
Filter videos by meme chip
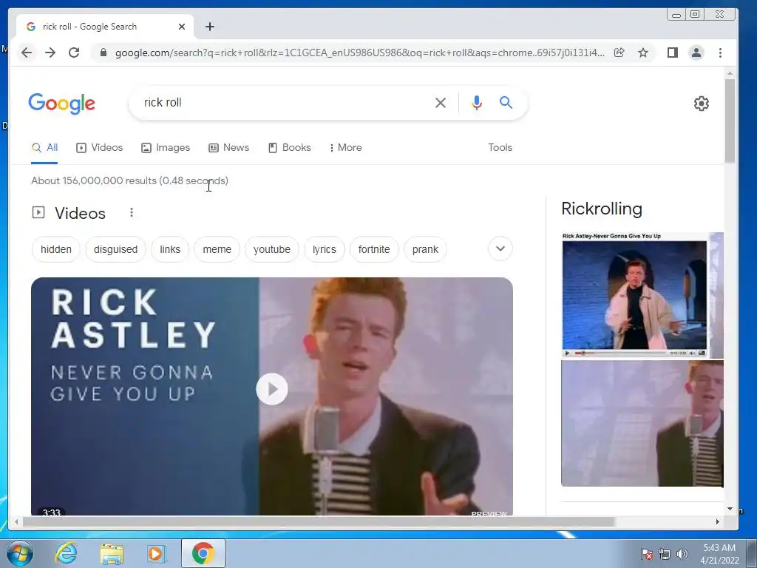pos(217,249)
